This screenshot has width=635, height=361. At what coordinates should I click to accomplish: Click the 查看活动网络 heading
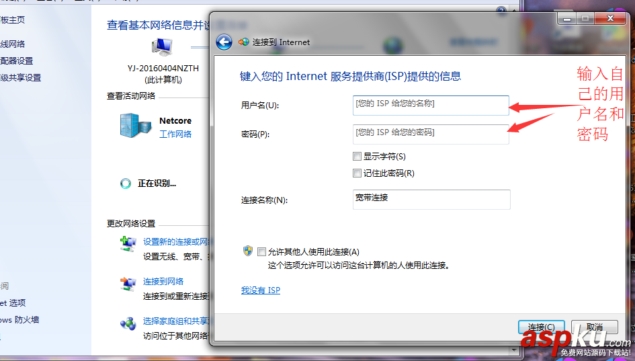pyautogui.click(x=131, y=96)
